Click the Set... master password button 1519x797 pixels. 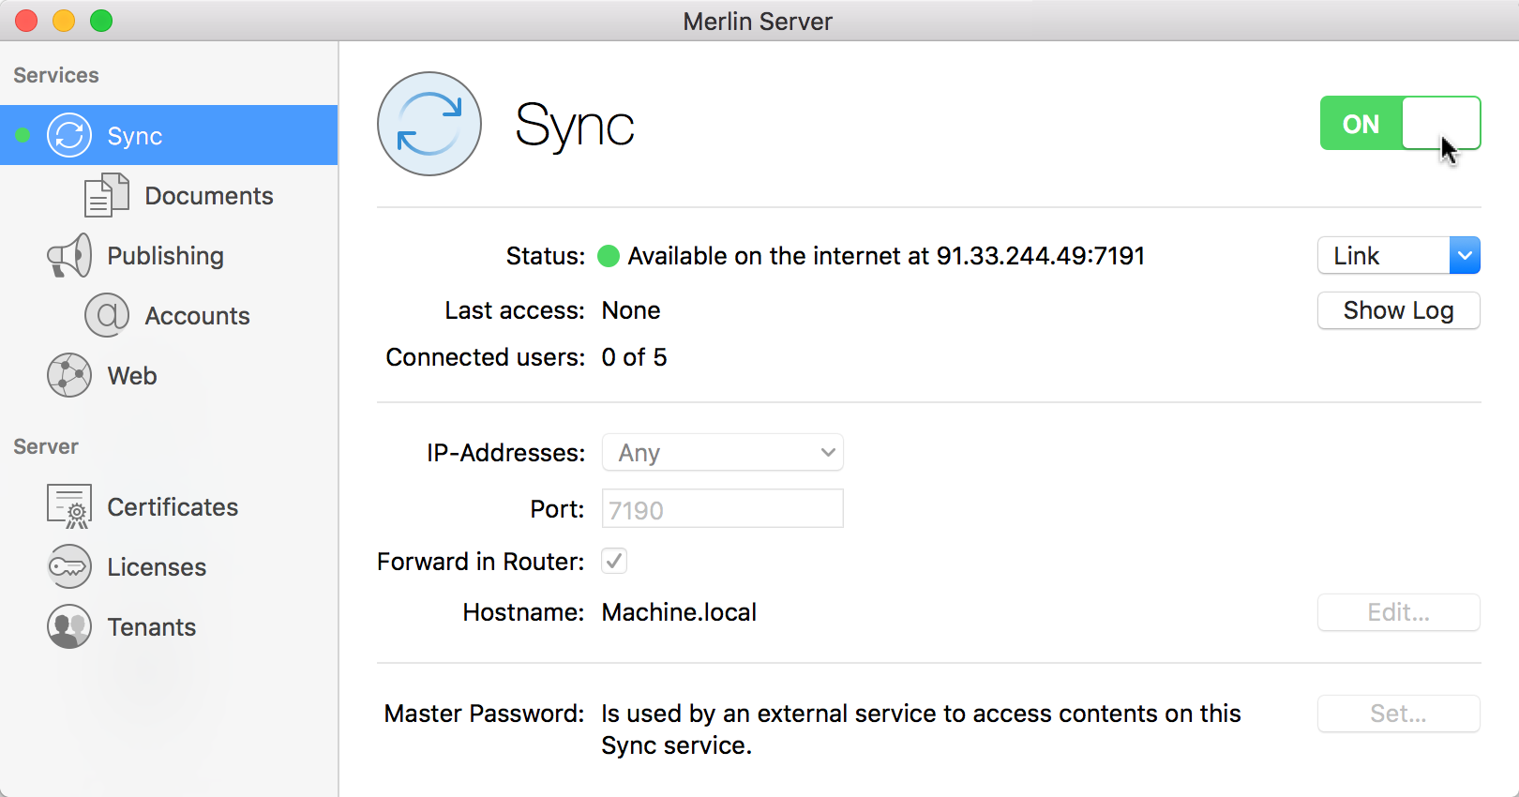coord(1399,714)
